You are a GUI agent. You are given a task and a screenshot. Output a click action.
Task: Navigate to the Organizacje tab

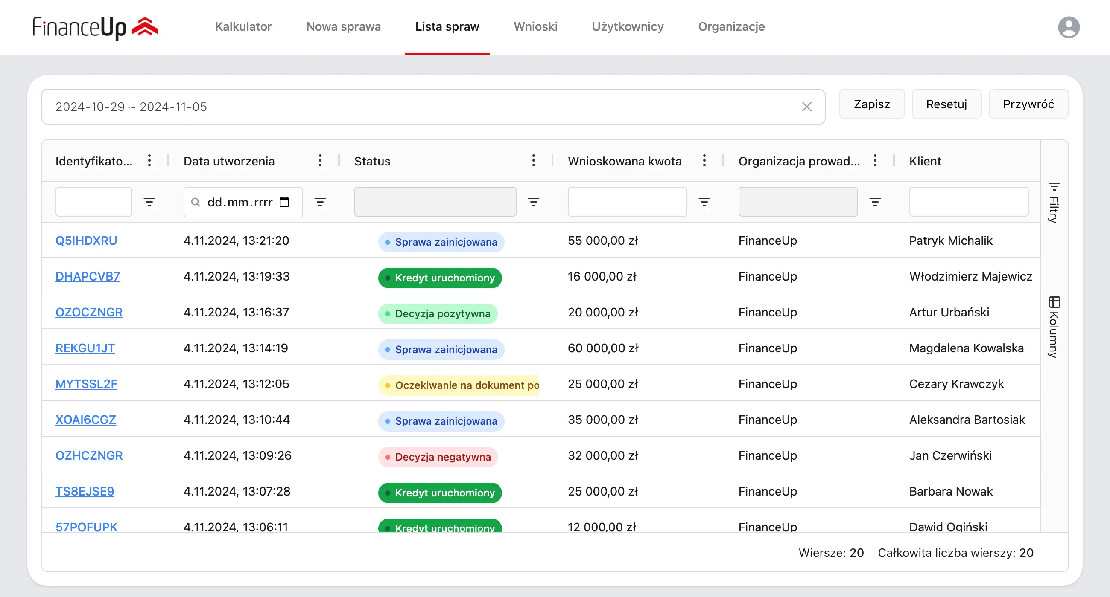731,27
